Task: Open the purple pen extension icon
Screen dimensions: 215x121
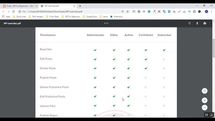Action: [x=179, y=11]
